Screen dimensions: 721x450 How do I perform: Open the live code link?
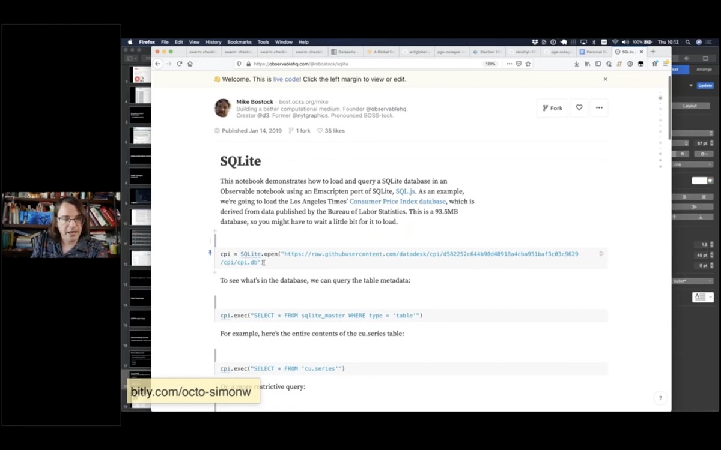[x=286, y=79]
